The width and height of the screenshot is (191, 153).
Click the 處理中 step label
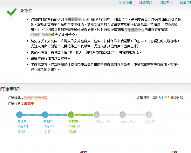22,121
